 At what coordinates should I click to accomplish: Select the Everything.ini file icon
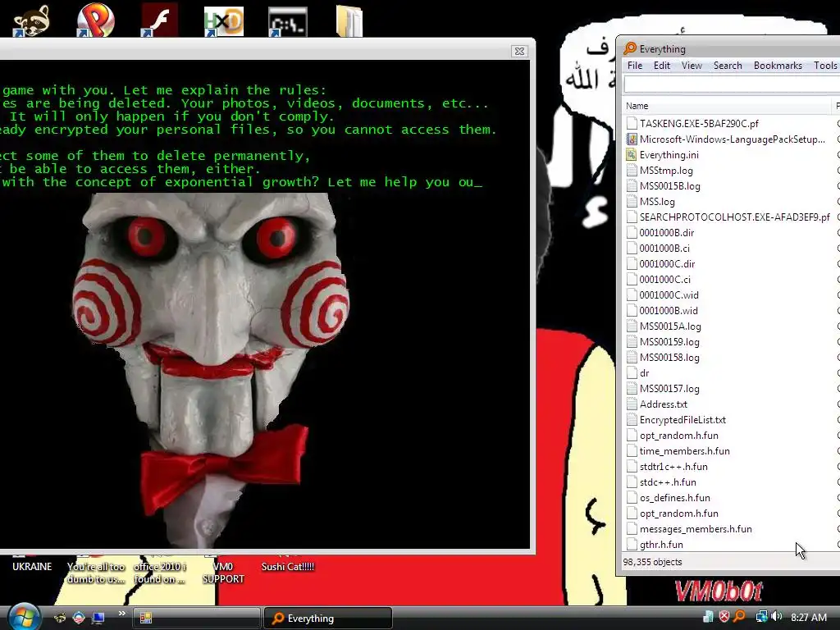632,155
